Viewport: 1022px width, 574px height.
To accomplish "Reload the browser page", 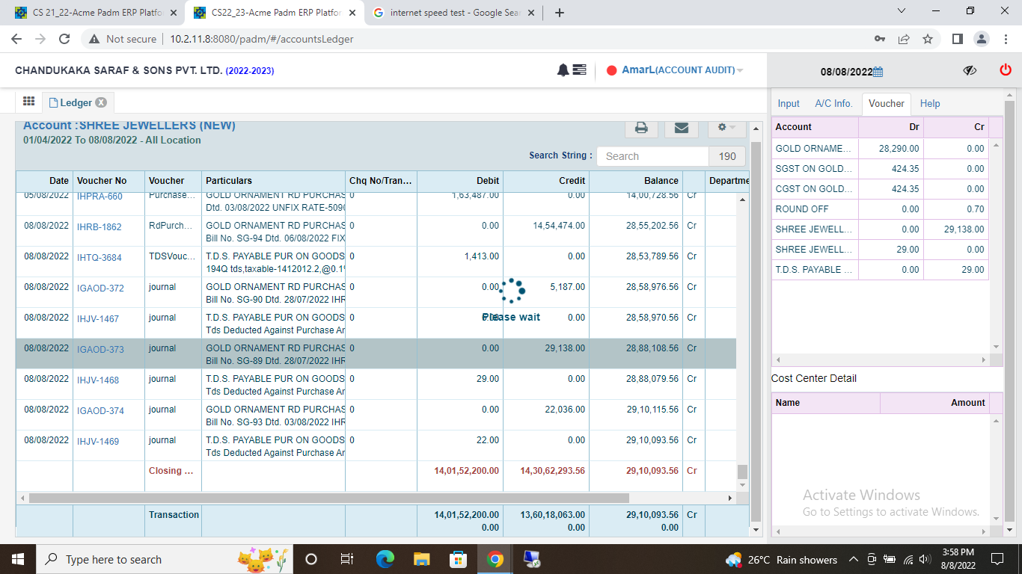I will (64, 39).
